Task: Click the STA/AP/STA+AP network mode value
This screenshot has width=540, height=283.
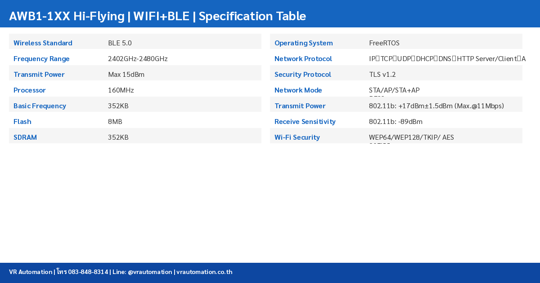Action: [x=394, y=90]
